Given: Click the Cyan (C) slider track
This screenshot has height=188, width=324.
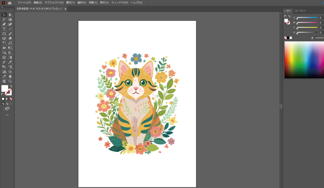Looking at the screenshot, I should tap(307, 18).
